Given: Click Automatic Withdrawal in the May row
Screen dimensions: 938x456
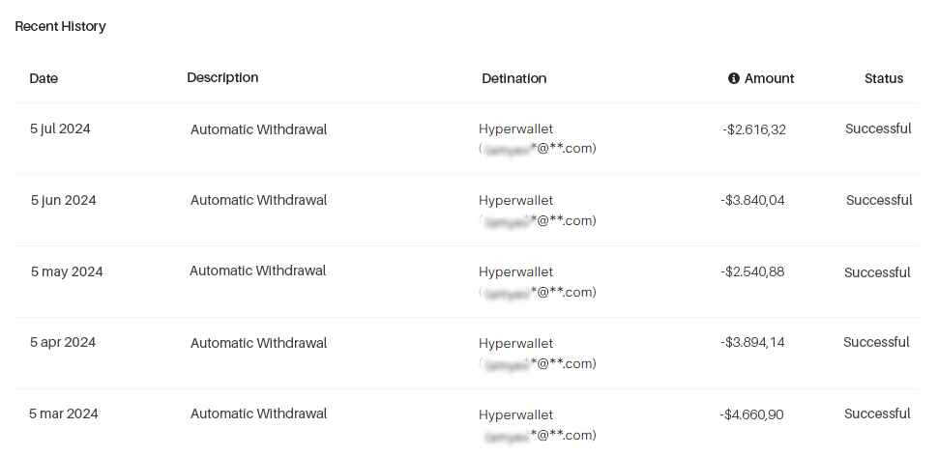Looking at the screenshot, I should pyautogui.click(x=258, y=271).
